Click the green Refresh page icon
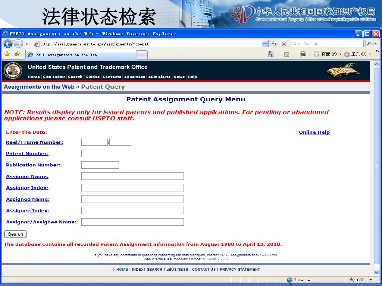382x286 pixels. (x=274, y=44)
